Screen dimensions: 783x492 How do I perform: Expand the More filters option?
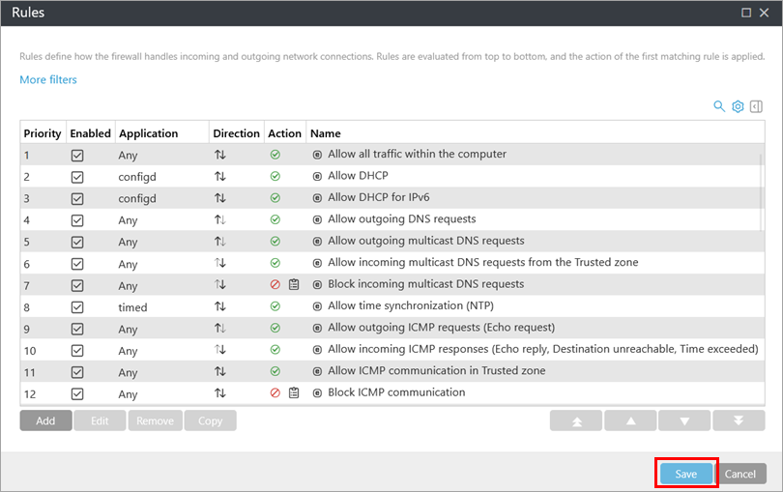[48, 80]
